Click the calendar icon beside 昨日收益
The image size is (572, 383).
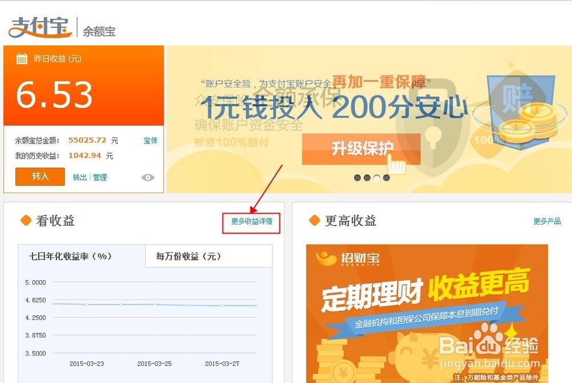(x=22, y=59)
